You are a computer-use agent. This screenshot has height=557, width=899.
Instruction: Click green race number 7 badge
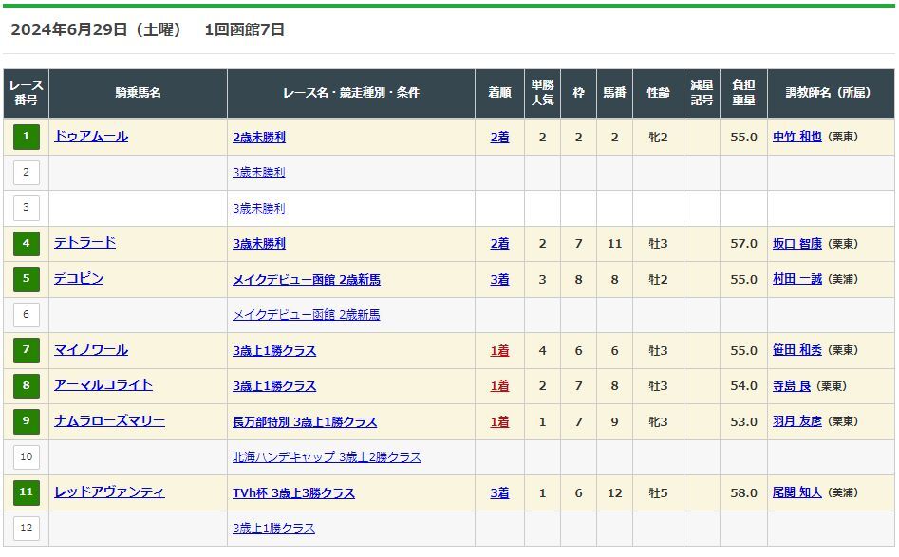coord(27,349)
